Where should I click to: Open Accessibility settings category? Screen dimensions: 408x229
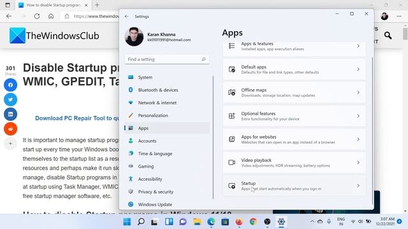(166, 179)
